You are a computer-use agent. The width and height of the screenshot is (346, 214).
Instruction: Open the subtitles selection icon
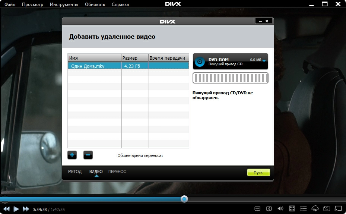pos(257,209)
